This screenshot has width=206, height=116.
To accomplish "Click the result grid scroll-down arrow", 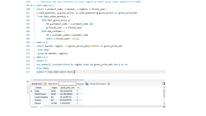I will tap(164, 104).
